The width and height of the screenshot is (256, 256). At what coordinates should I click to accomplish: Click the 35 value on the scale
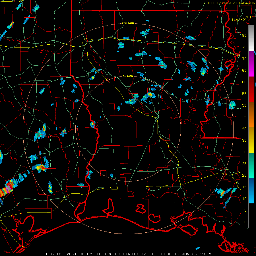point(244,141)
